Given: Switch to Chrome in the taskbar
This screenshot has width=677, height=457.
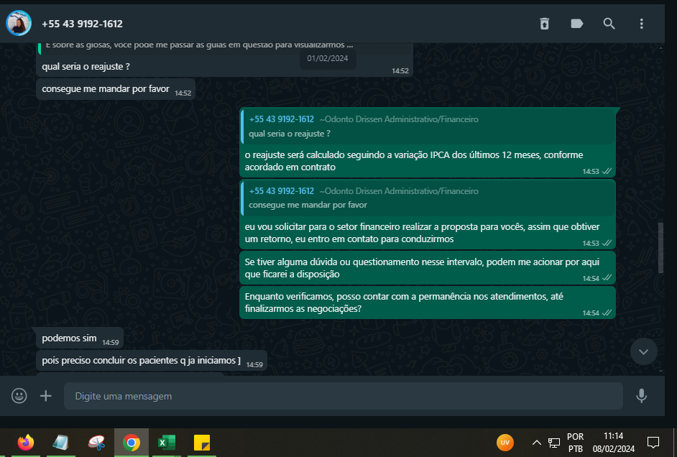Looking at the screenshot, I should (x=132, y=443).
